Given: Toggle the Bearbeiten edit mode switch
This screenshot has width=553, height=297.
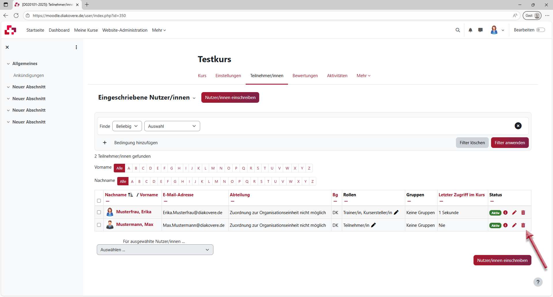Looking at the screenshot, I should point(541,30).
